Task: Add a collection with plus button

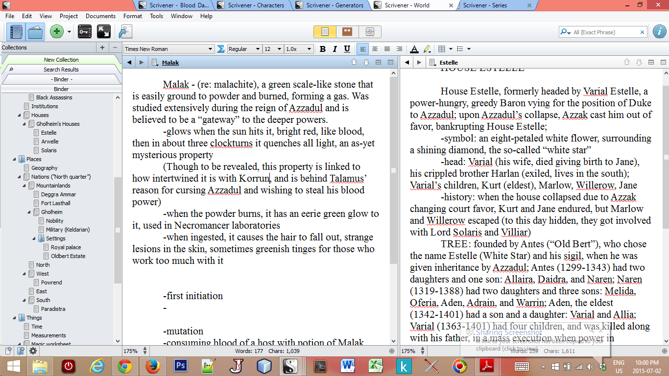Action: 102,47
